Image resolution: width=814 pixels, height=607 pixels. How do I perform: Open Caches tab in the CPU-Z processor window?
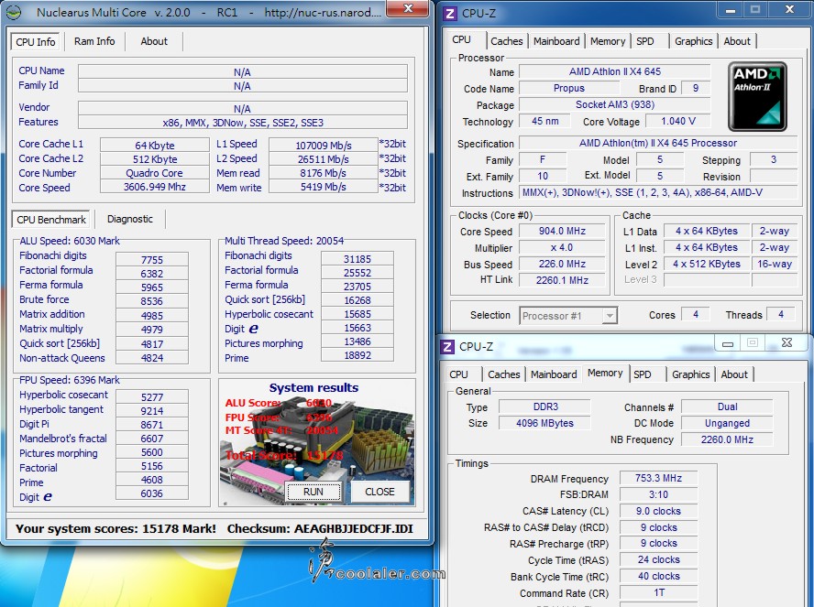pyautogui.click(x=507, y=41)
